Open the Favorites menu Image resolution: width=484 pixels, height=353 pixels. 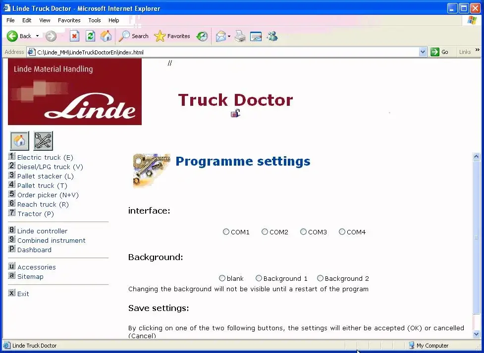point(69,20)
